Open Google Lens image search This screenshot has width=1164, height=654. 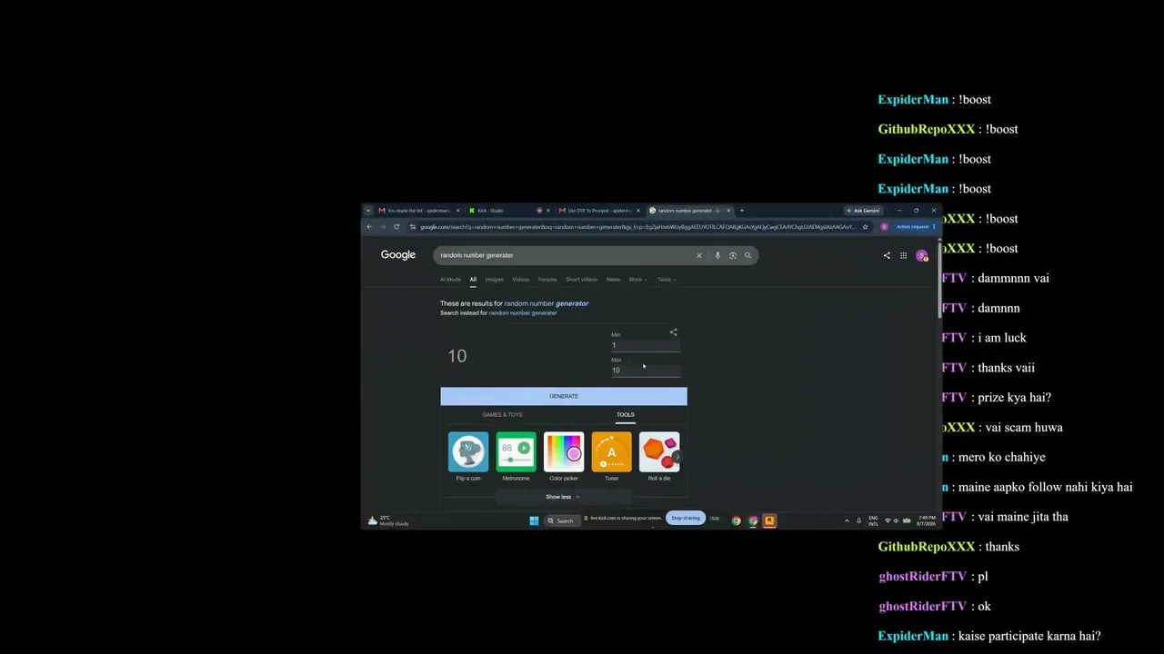[733, 255]
